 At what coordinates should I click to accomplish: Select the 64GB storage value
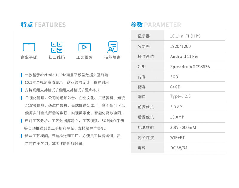[x=175, y=87]
